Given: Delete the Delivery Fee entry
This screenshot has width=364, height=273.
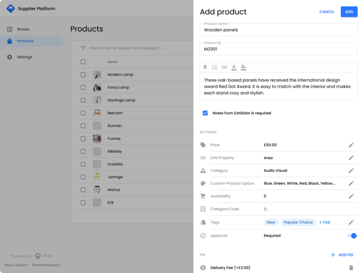Looking at the screenshot, I should (351, 268).
